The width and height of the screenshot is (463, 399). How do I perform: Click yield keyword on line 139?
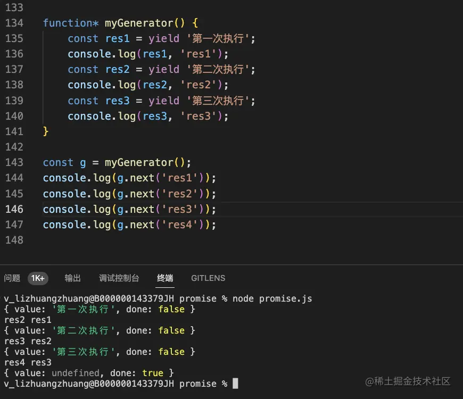click(164, 101)
